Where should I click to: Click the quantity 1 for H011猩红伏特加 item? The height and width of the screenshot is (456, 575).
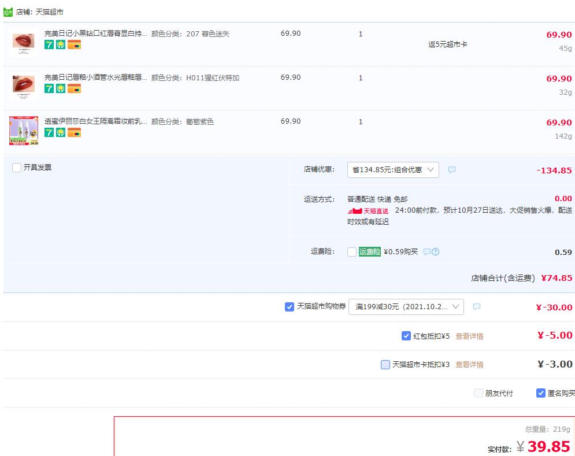[361, 78]
